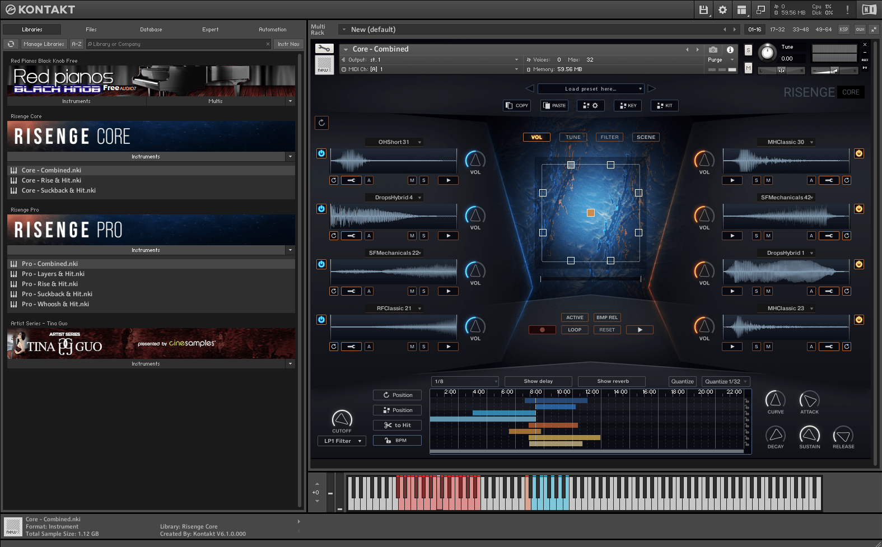The image size is (882, 547).
Task: Click the Native Instruments NI logo
Action: (x=869, y=10)
